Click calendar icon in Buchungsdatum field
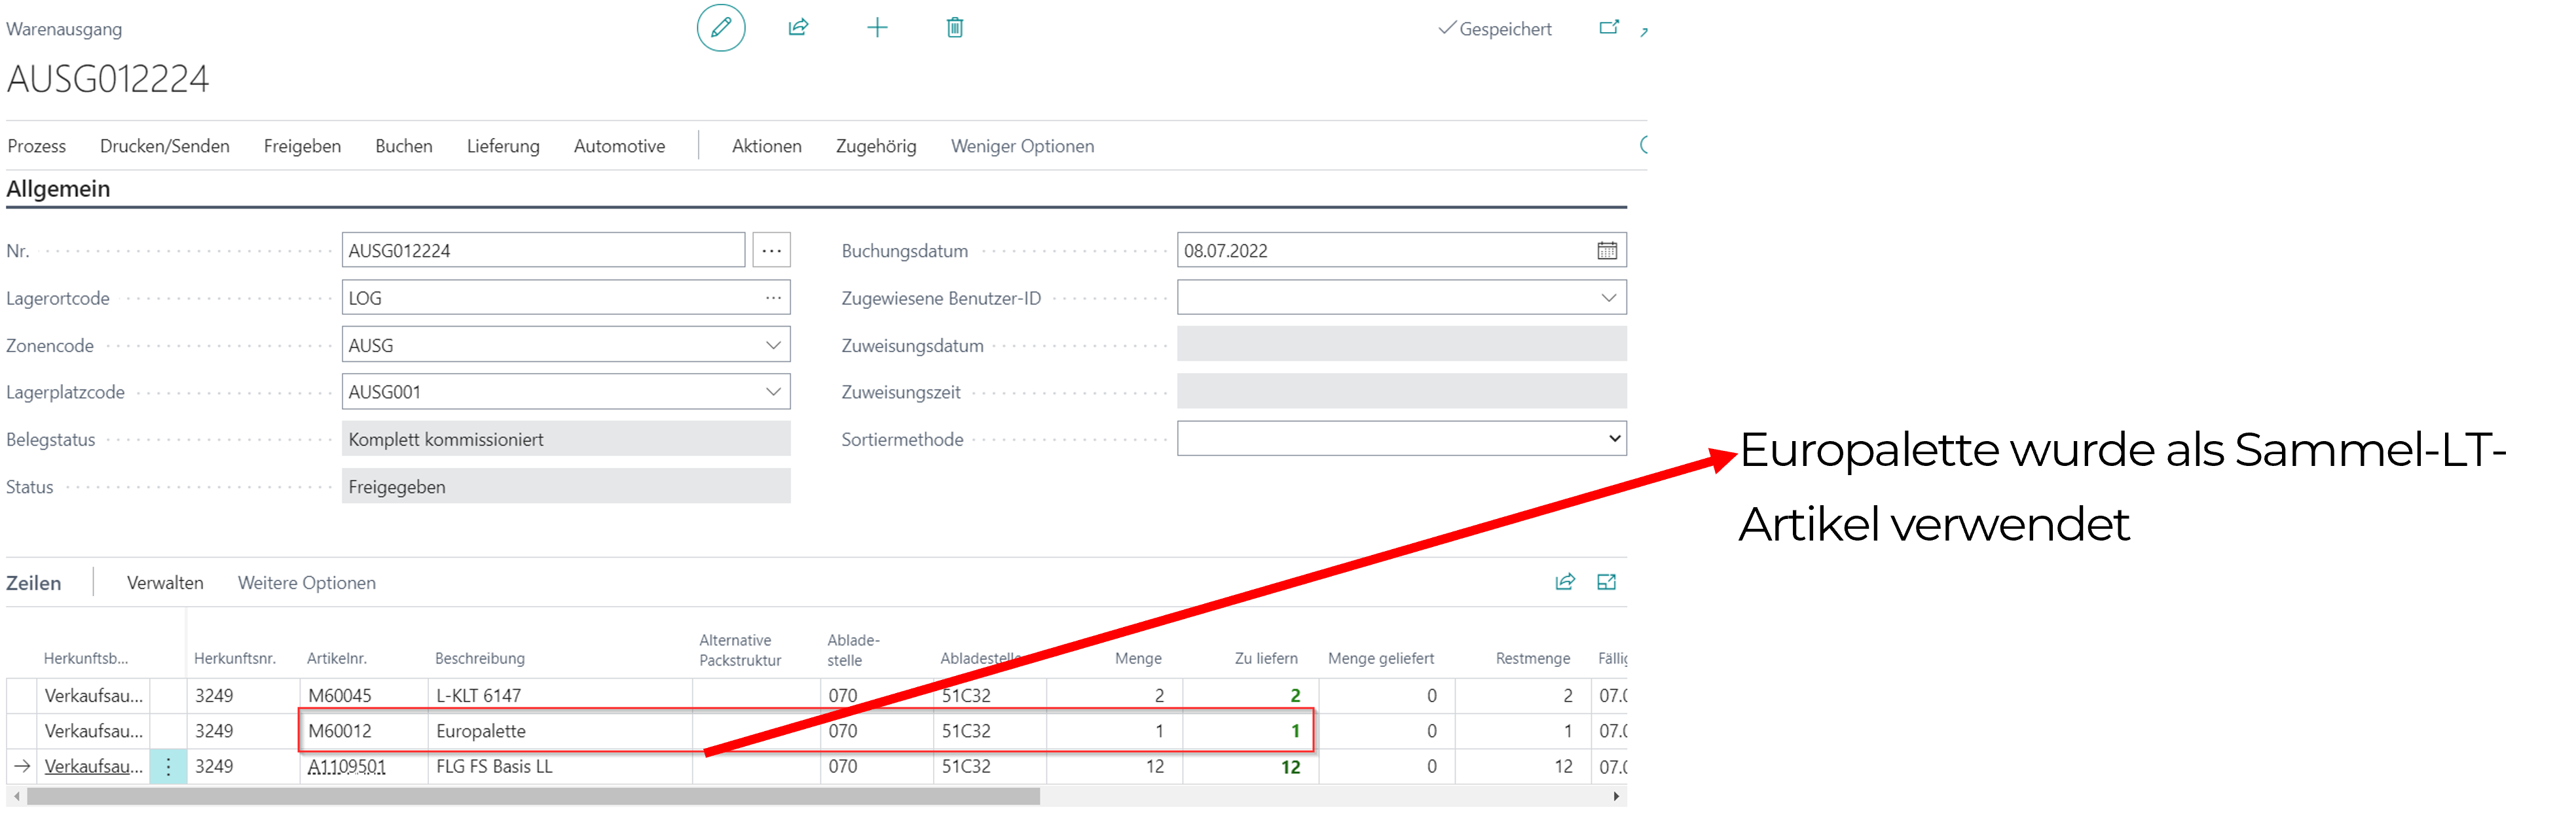Viewport: 2576px width, 820px height. 1606,251
